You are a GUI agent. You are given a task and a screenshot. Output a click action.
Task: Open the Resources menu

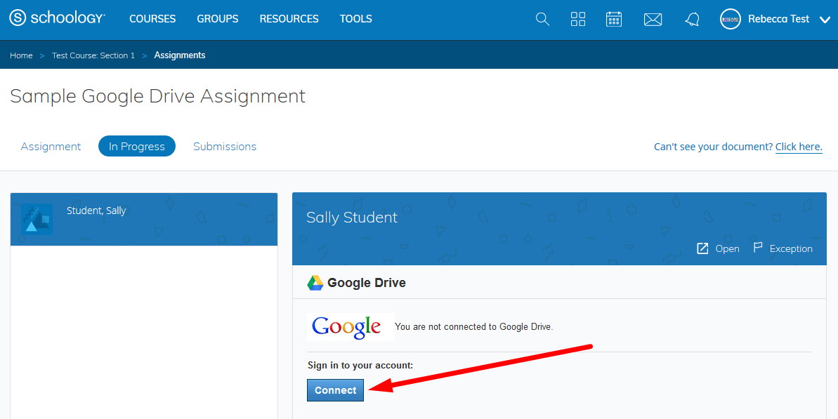tap(289, 19)
